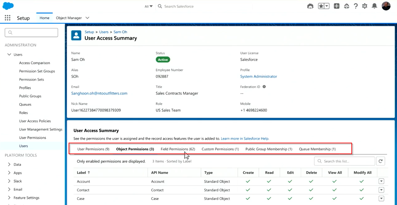The image size is (397, 205).
Task: Select the Field Permissions (62) tab
Action: [178, 149]
